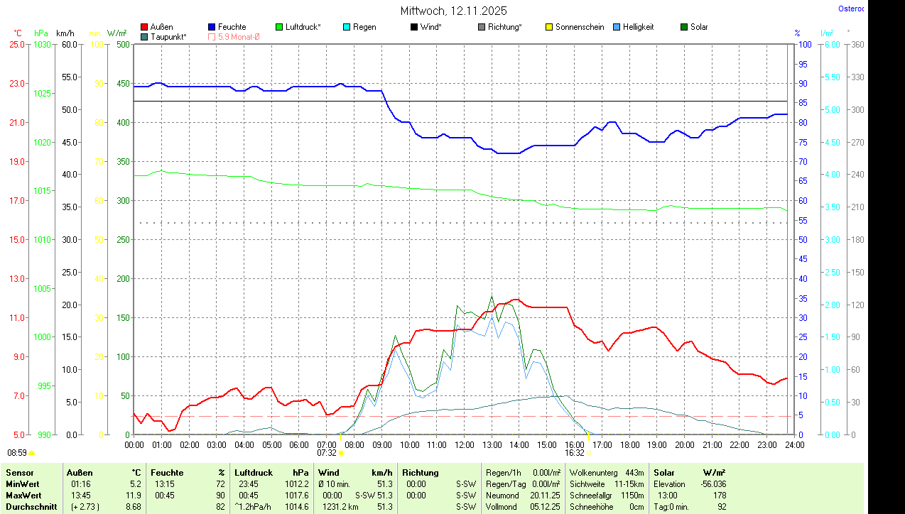Viewport: 905px width, 514px height.
Task: Click the blue Feuchte legend square
Action: click(212, 27)
